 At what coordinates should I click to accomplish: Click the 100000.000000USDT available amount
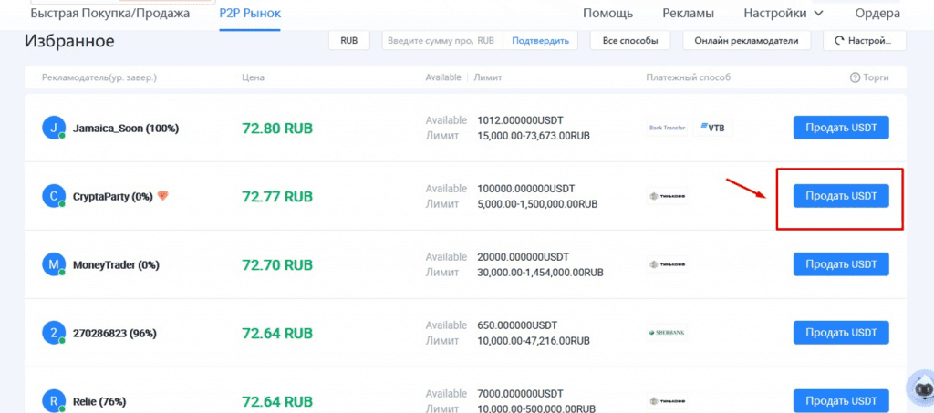pos(526,189)
